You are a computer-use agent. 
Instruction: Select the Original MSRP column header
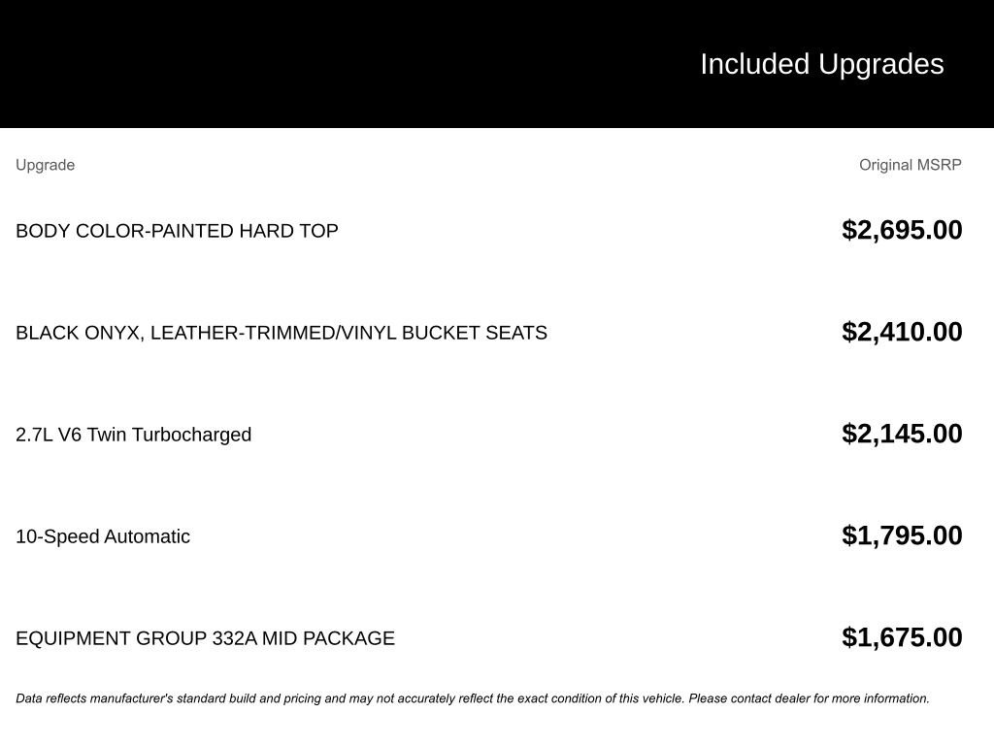tap(911, 165)
